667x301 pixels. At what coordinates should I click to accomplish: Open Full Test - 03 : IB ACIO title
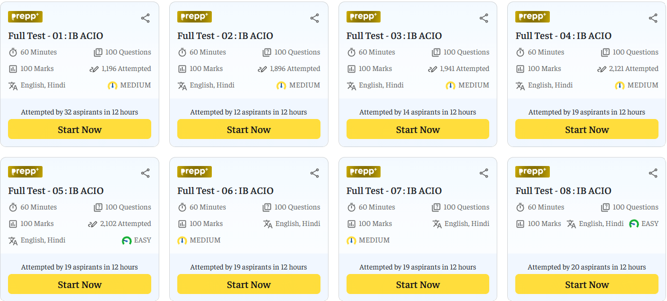[x=394, y=35]
